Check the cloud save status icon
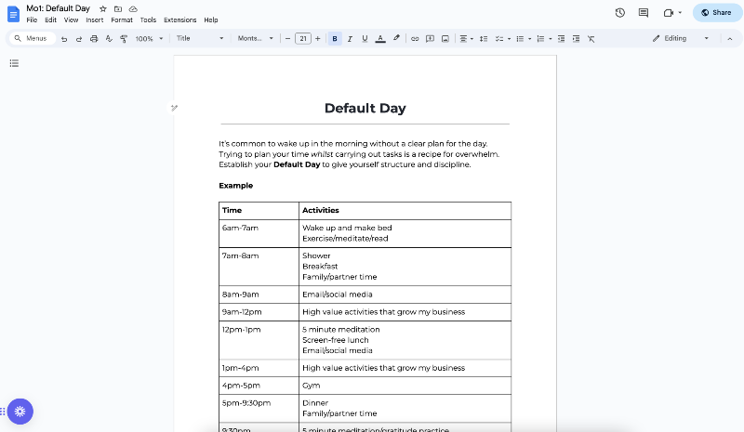The height and width of the screenshot is (432, 744). (x=133, y=8)
